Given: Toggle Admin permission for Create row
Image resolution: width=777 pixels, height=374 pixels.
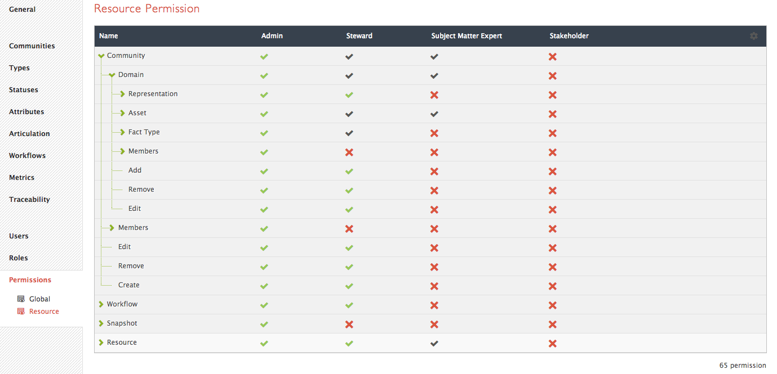Looking at the screenshot, I should (264, 286).
